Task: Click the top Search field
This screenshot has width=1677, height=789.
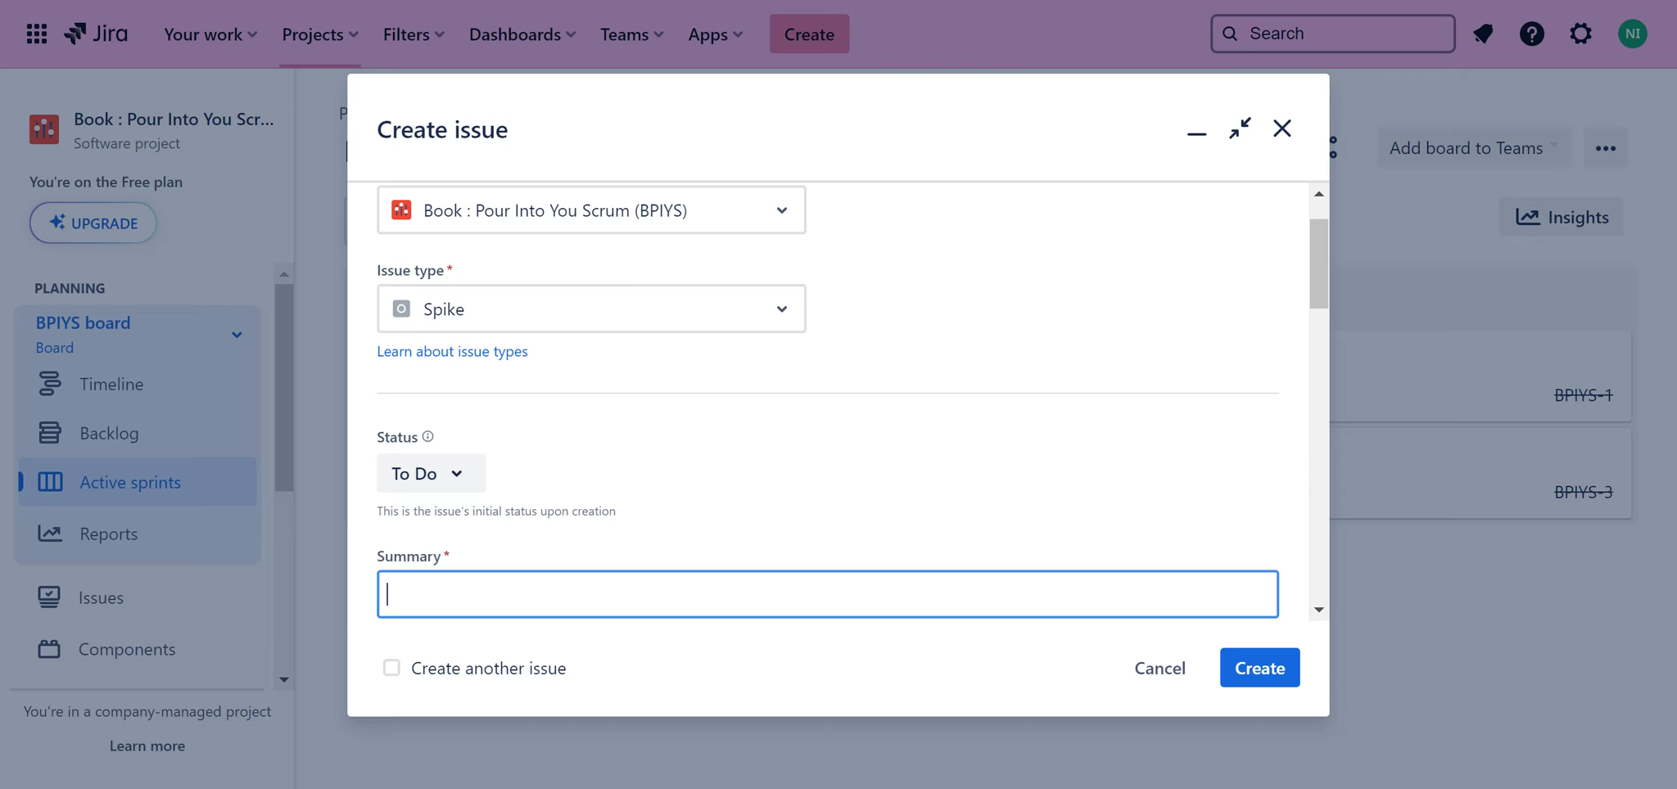Action: coord(1332,34)
